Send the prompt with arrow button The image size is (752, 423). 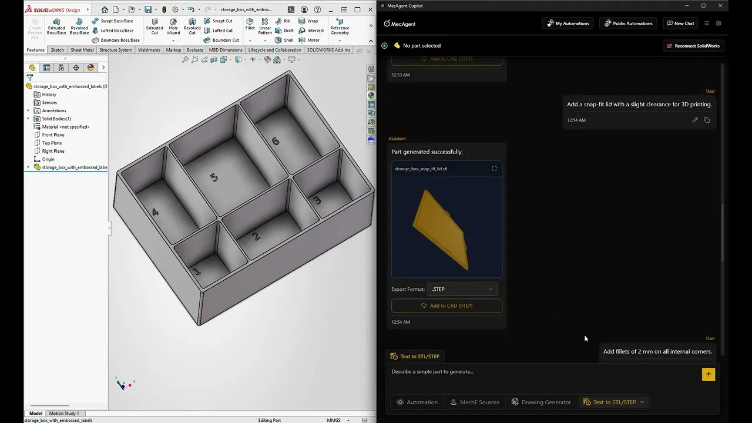coord(709,374)
